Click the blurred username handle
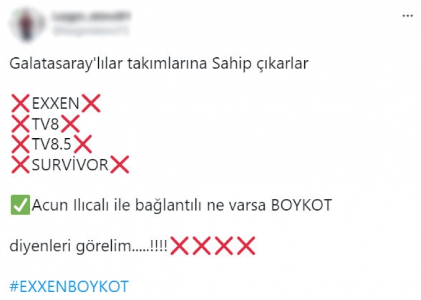 91,31
